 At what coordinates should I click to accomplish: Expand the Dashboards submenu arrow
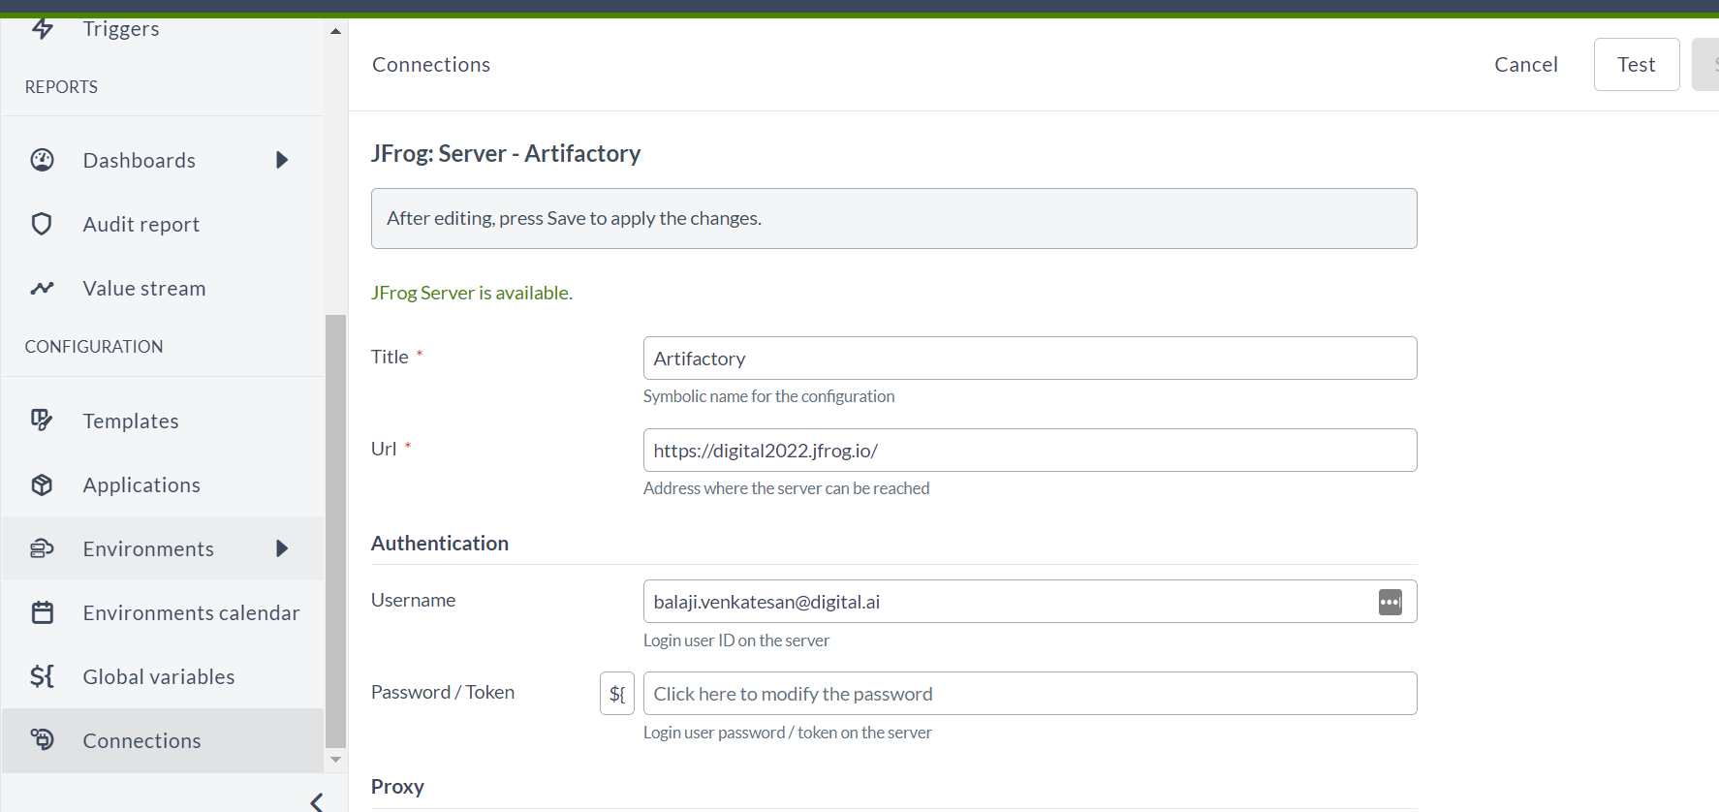point(282,160)
